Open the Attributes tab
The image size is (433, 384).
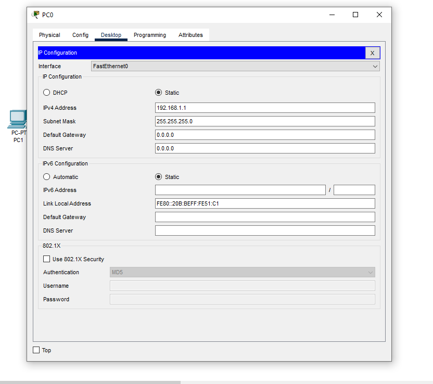190,35
